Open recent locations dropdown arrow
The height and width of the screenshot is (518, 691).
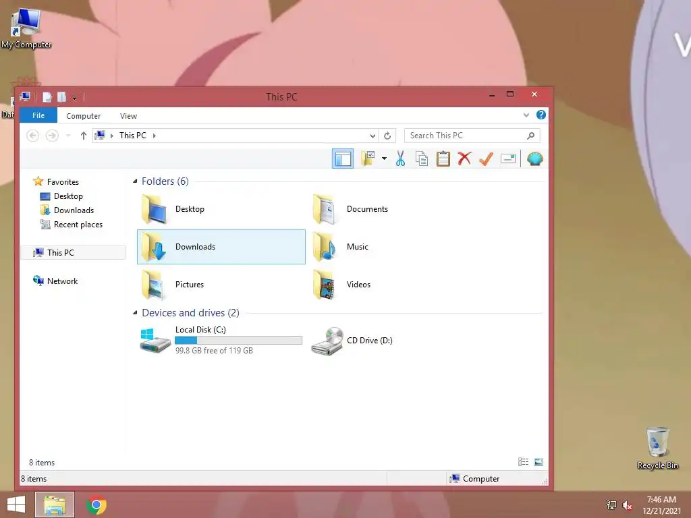click(68, 136)
